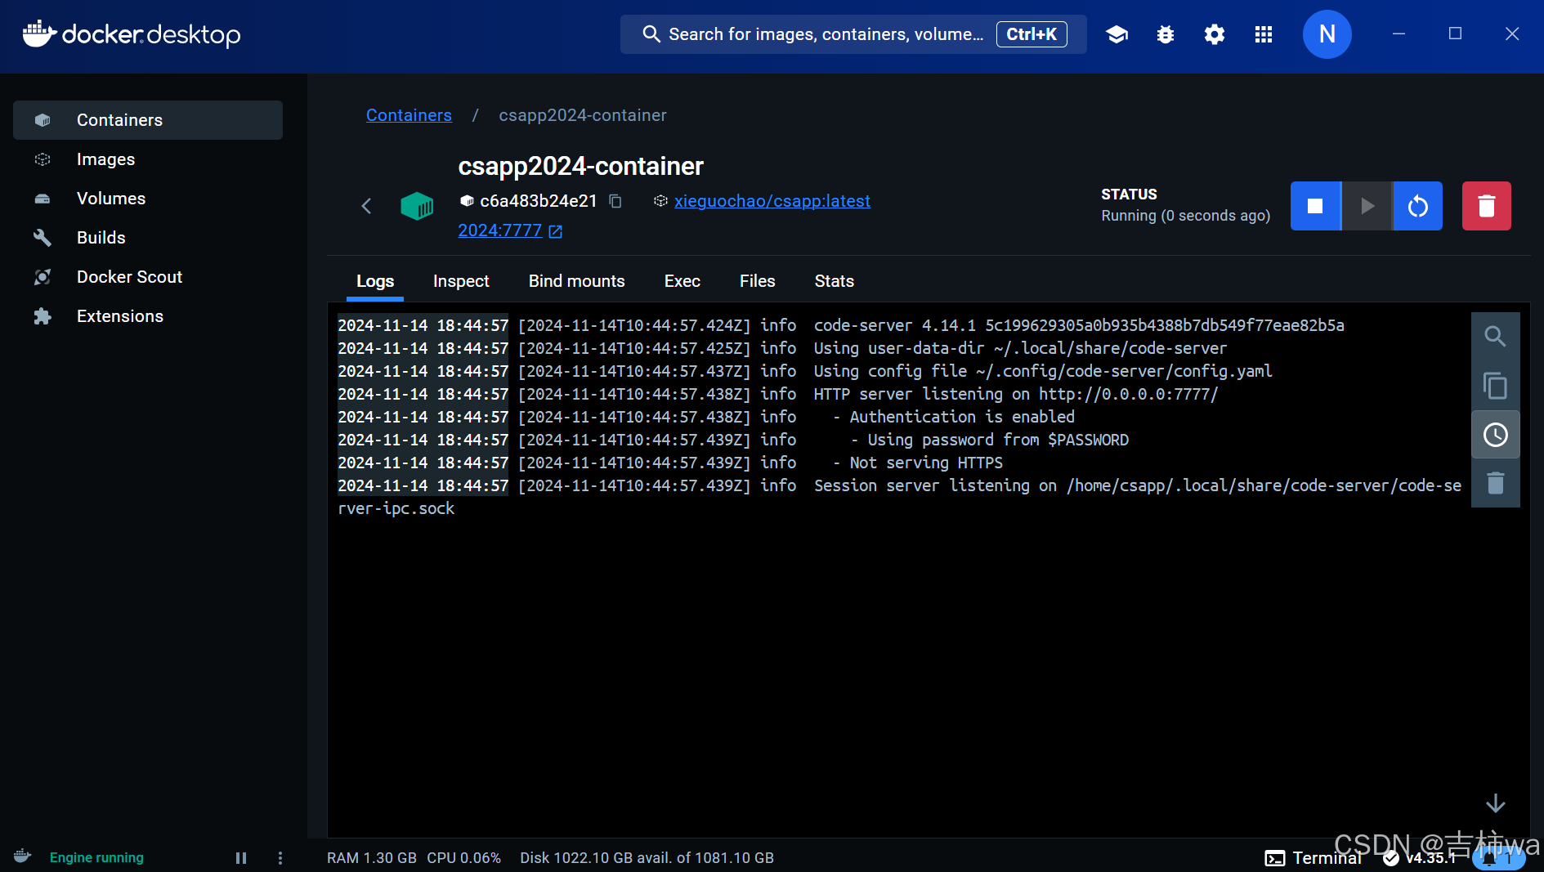The height and width of the screenshot is (872, 1544).
Task: Stop the running csapp2024-container
Action: [x=1315, y=206]
